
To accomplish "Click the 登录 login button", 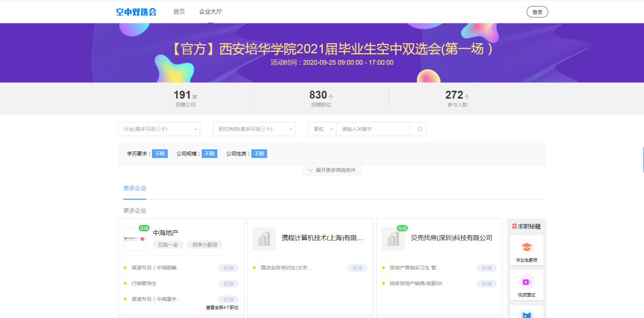I will [x=537, y=12].
